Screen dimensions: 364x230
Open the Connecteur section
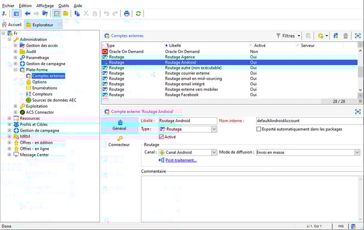click(x=119, y=141)
